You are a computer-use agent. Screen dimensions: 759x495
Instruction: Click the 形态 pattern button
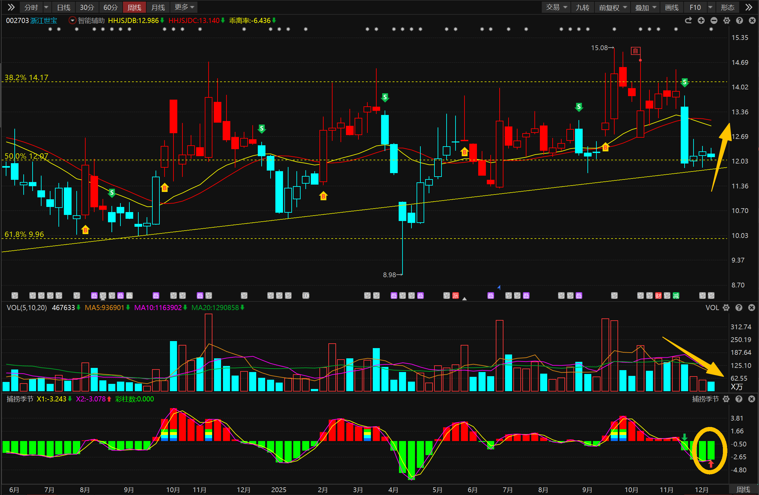[727, 7]
